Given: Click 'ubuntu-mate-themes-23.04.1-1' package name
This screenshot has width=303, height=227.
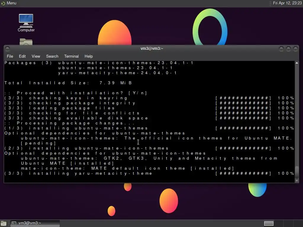Looking at the screenshot, I should pyautogui.click(x=115, y=68).
